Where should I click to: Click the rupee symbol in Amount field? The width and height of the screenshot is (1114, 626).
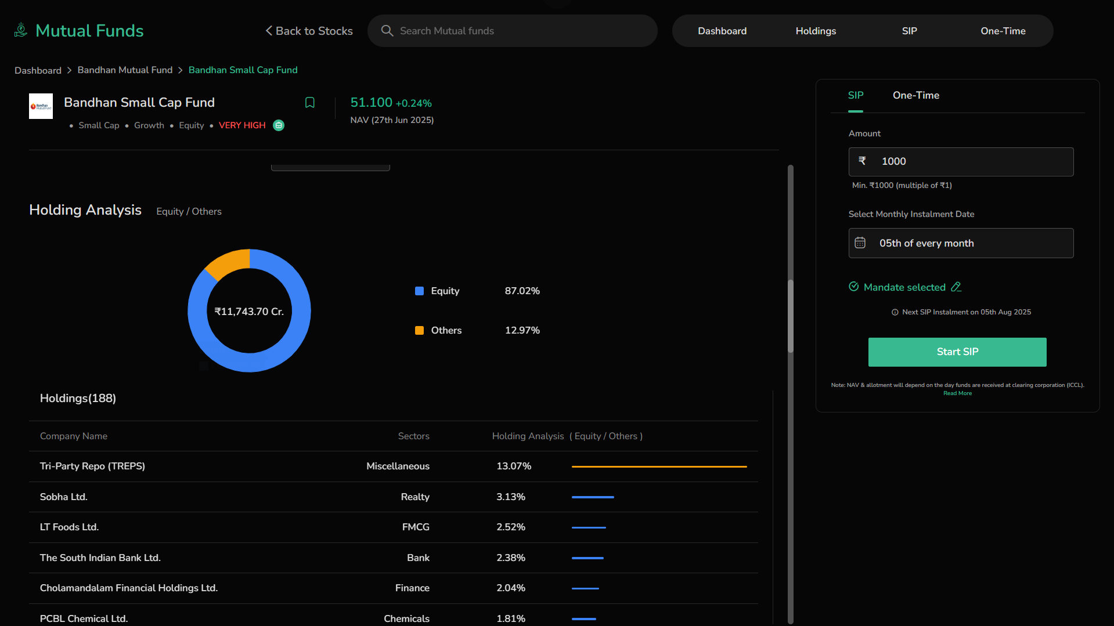click(x=862, y=161)
